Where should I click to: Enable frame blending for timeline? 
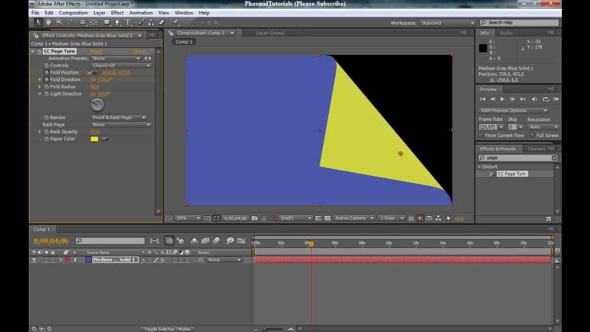click(x=205, y=241)
